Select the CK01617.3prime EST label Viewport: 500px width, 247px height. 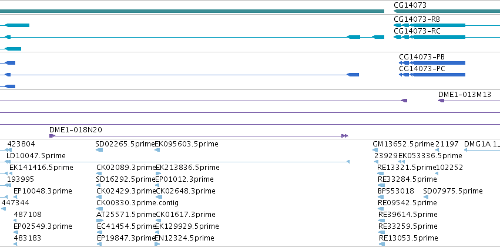click(x=186, y=215)
